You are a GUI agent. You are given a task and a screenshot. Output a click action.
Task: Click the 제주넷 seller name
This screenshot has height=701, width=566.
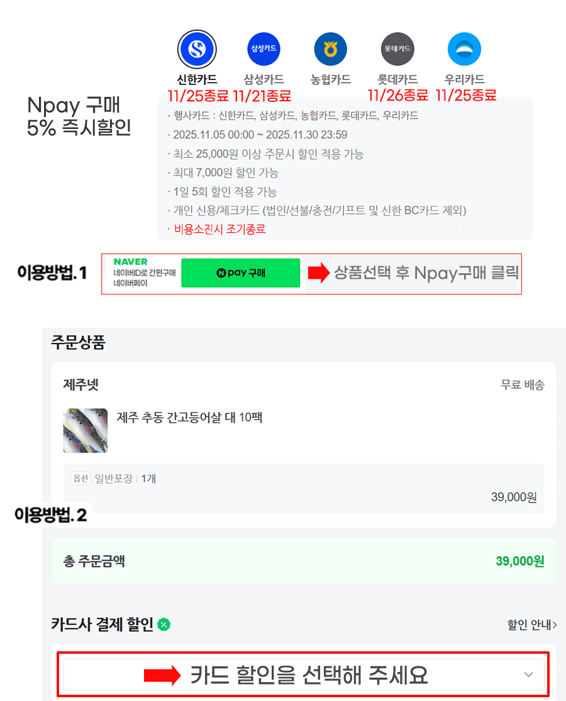[81, 384]
